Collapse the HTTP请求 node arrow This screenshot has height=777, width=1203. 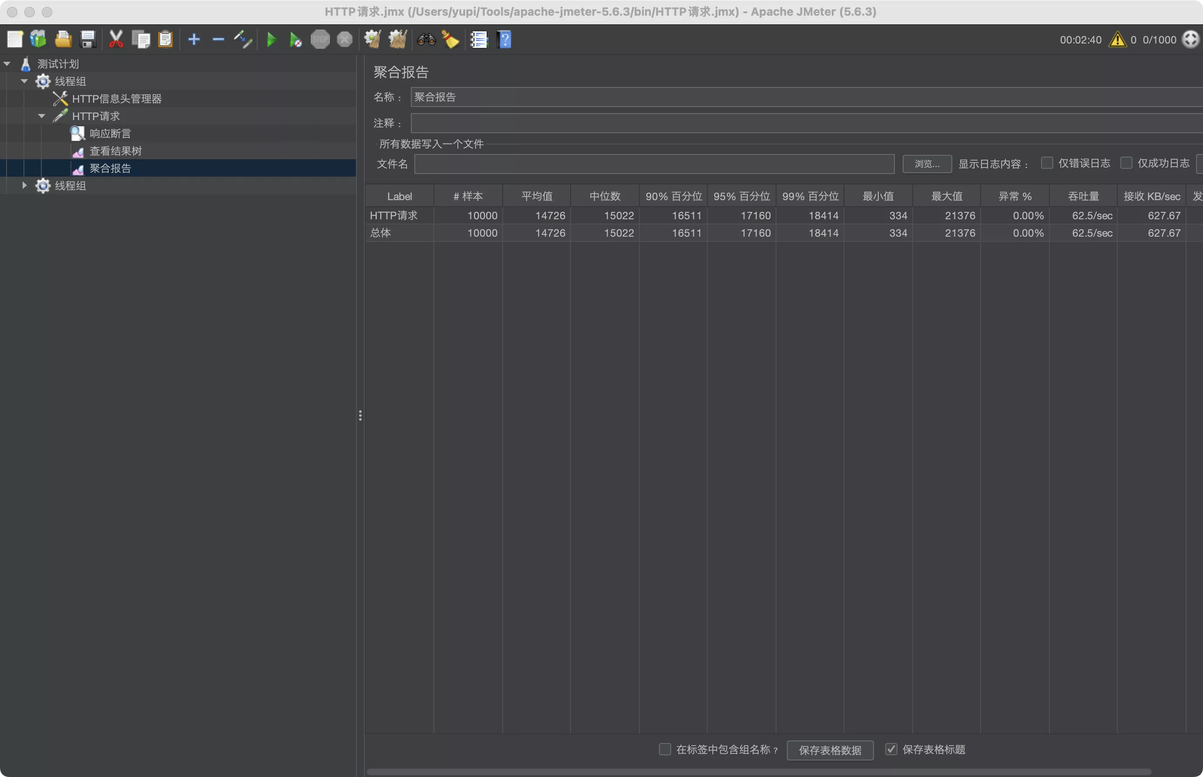[x=42, y=116]
